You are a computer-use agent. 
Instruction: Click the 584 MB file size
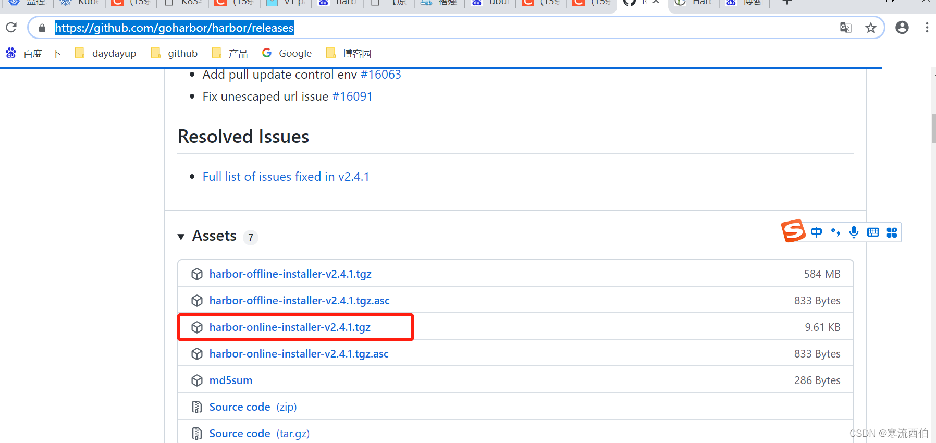click(822, 274)
